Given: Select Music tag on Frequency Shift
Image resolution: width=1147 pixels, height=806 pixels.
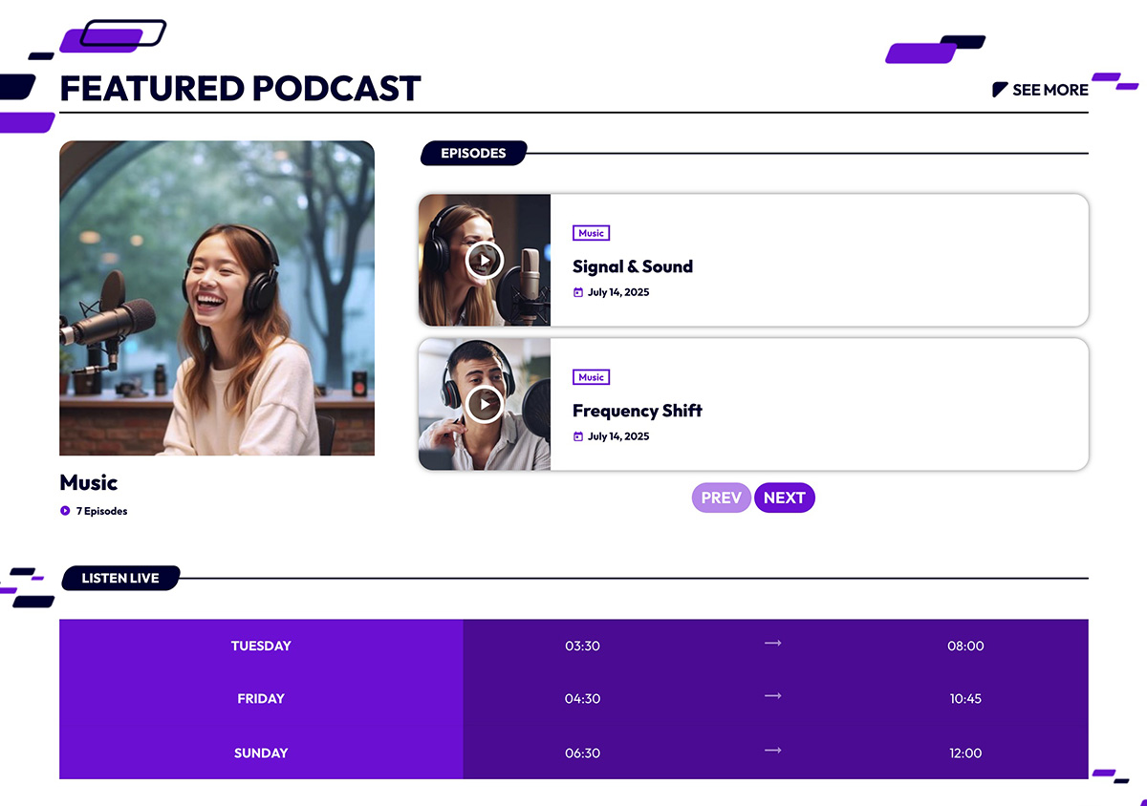Looking at the screenshot, I should [591, 377].
